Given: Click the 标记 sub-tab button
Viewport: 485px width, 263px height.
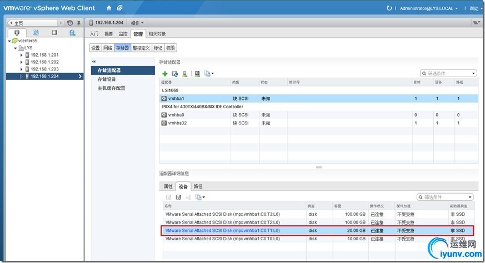Looking at the screenshot, I should click(x=158, y=48).
